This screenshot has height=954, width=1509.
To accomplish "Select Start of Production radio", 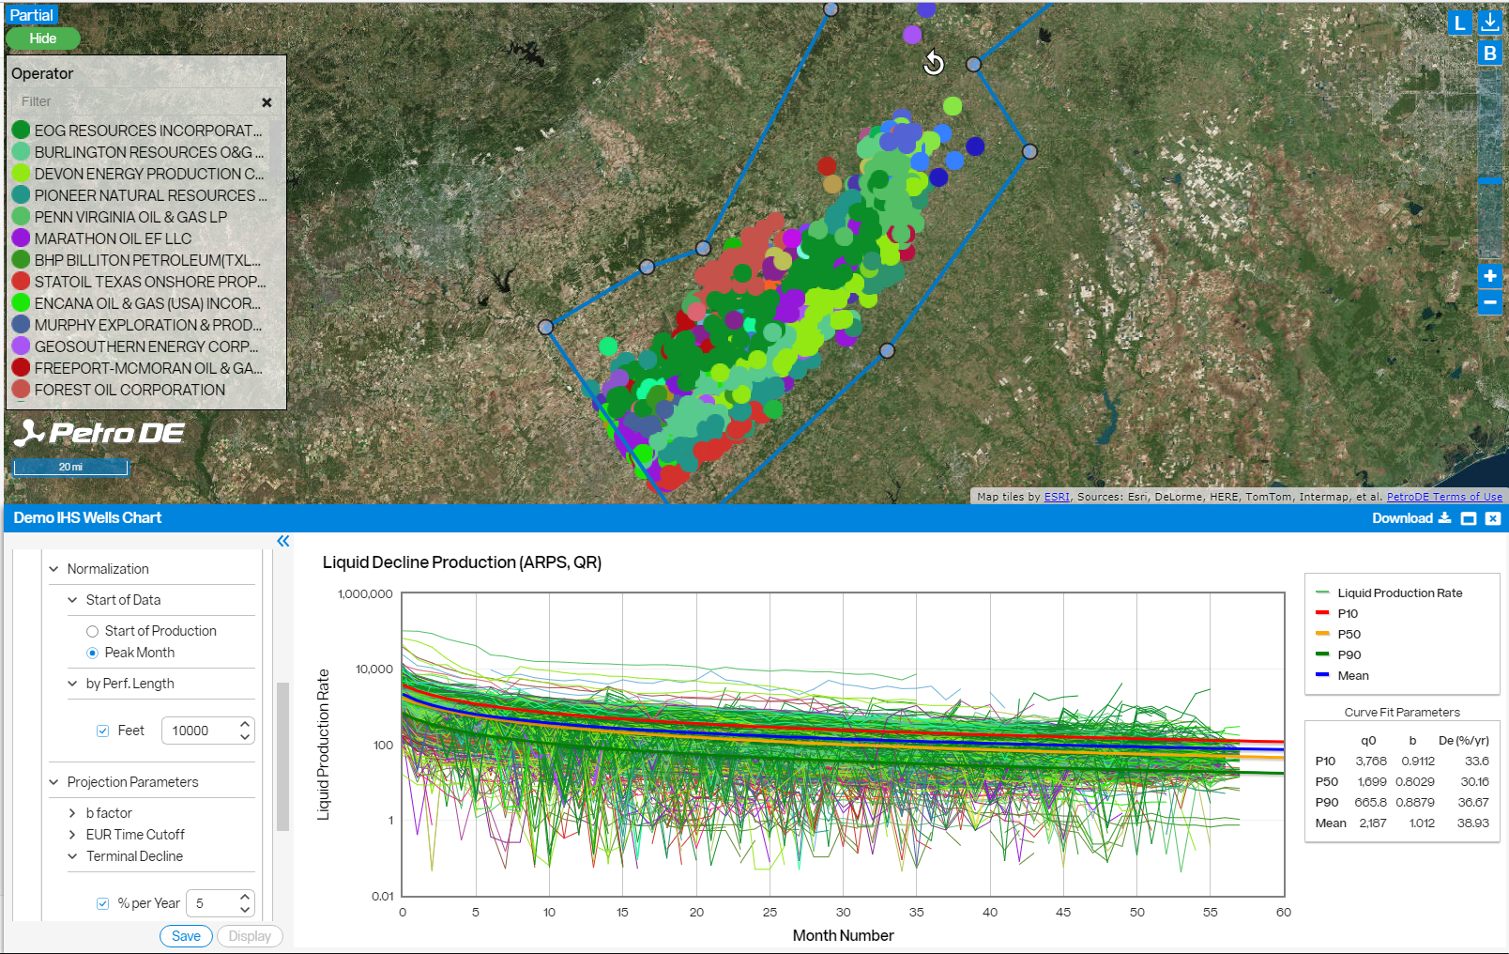I will [92, 631].
